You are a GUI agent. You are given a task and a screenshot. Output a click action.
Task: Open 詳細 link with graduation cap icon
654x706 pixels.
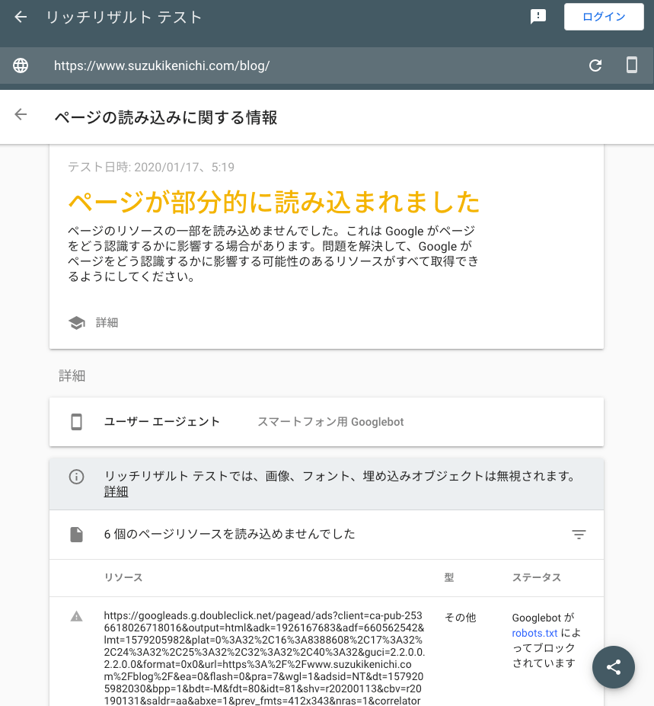(x=107, y=322)
